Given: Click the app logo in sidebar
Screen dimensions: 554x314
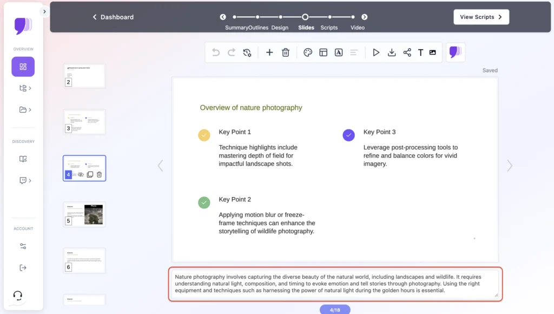Looking at the screenshot, I should pyautogui.click(x=23, y=26).
